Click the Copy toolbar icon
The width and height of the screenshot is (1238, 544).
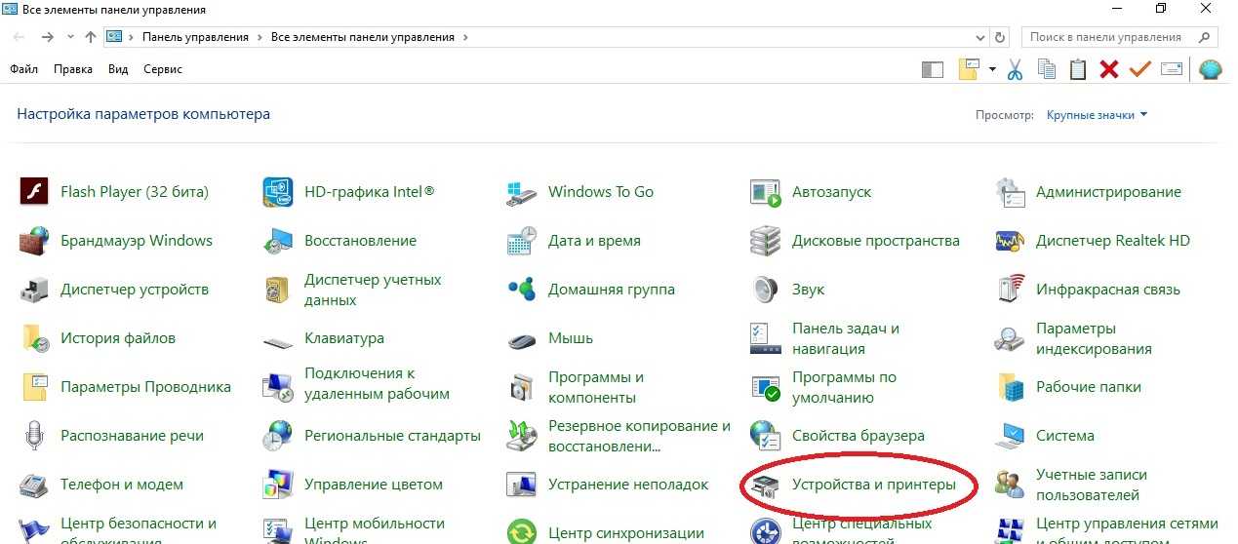click(1047, 69)
